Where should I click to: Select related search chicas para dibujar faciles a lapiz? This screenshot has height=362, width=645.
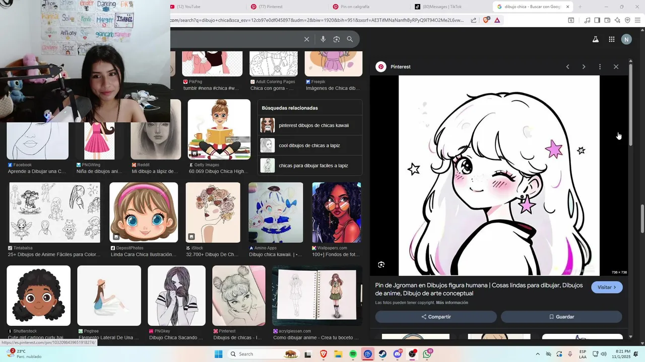pos(309,165)
